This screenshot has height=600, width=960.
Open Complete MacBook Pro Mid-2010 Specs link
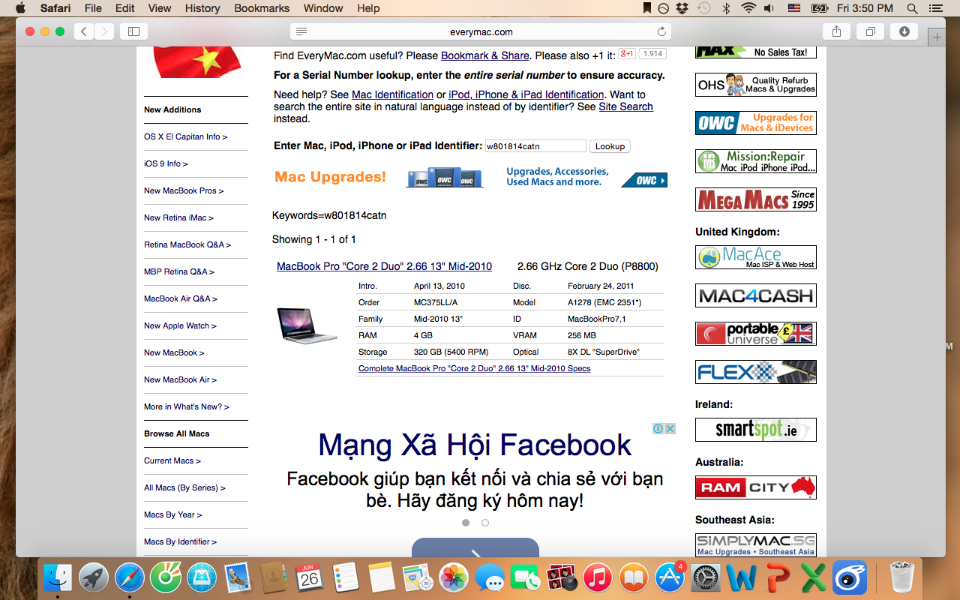[x=474, y=368]
